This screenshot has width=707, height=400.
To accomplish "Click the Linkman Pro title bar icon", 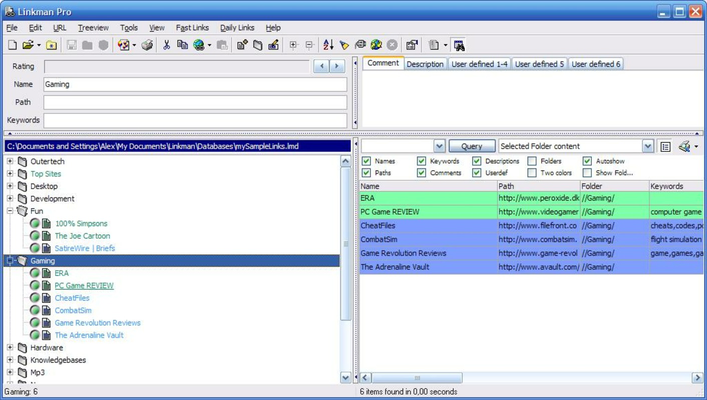I will click(9, 11).
